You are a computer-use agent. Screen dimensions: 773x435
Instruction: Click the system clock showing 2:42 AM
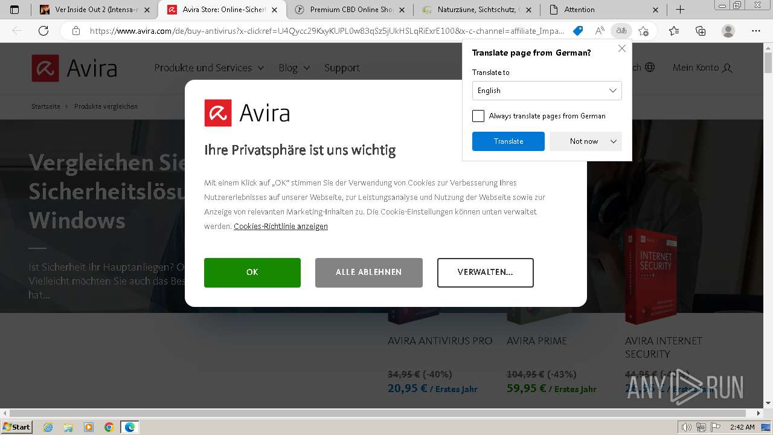tap(742, 427)
